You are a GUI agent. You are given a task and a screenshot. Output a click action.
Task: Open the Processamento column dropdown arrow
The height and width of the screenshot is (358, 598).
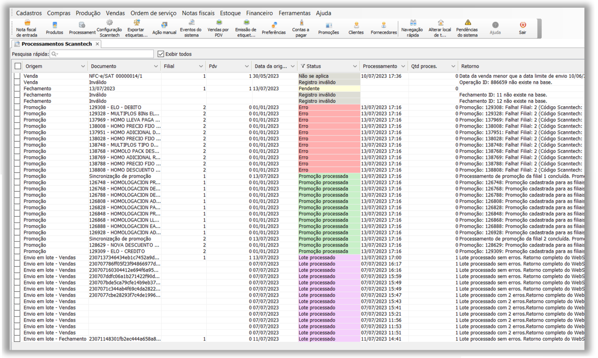[403, 67]
